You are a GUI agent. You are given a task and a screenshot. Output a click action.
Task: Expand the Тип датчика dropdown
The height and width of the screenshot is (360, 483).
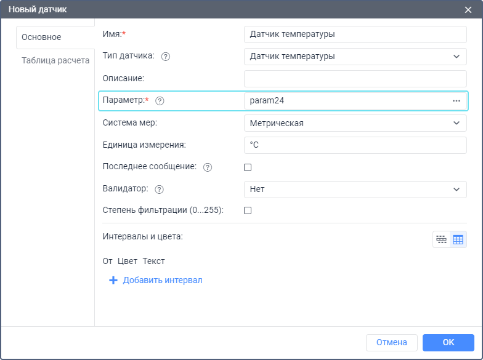pyautogui.click(x=355, y=57)
